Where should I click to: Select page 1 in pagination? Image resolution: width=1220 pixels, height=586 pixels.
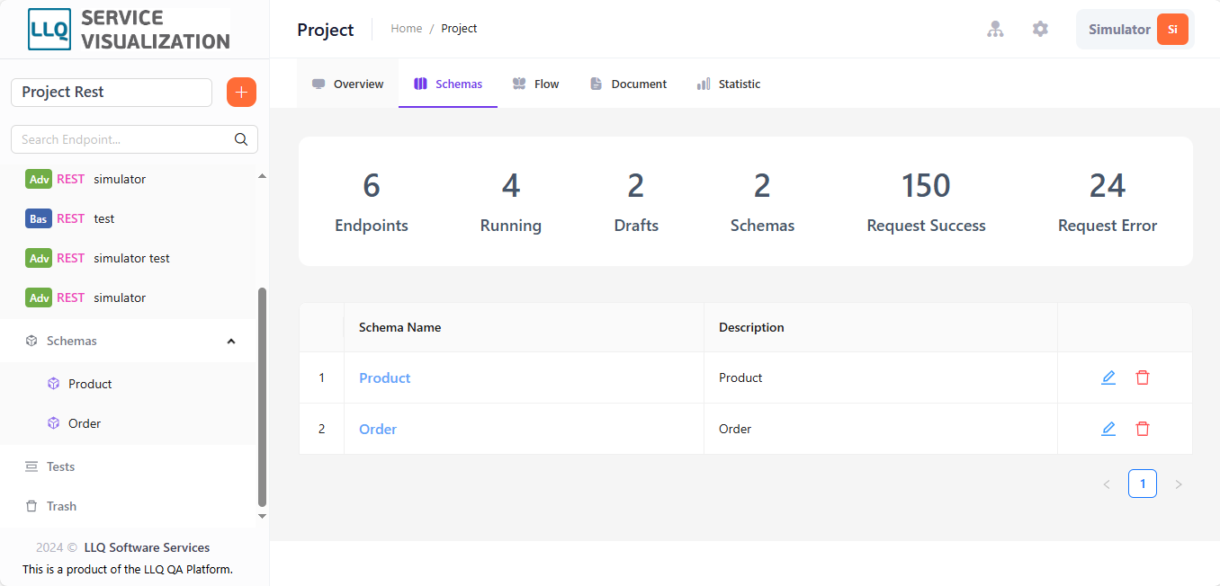point(1143,484)
